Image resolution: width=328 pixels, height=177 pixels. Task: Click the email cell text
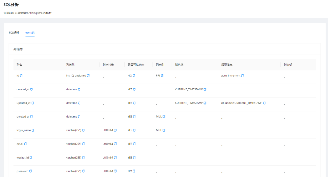[x=20, y=144]
